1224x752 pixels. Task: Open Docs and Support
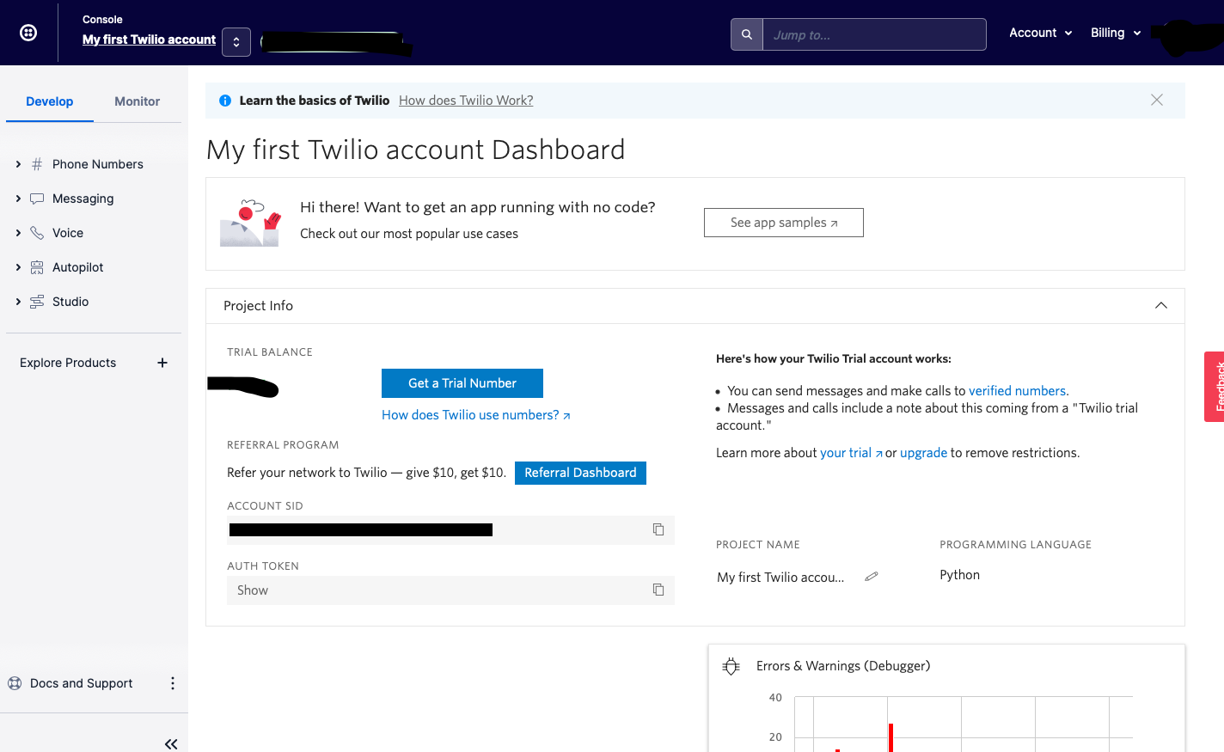82,683
